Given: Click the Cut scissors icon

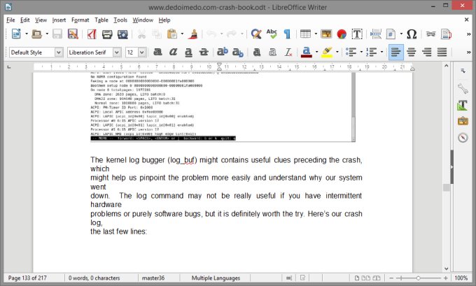Looking at the screenshot, I should coord(141,34).
